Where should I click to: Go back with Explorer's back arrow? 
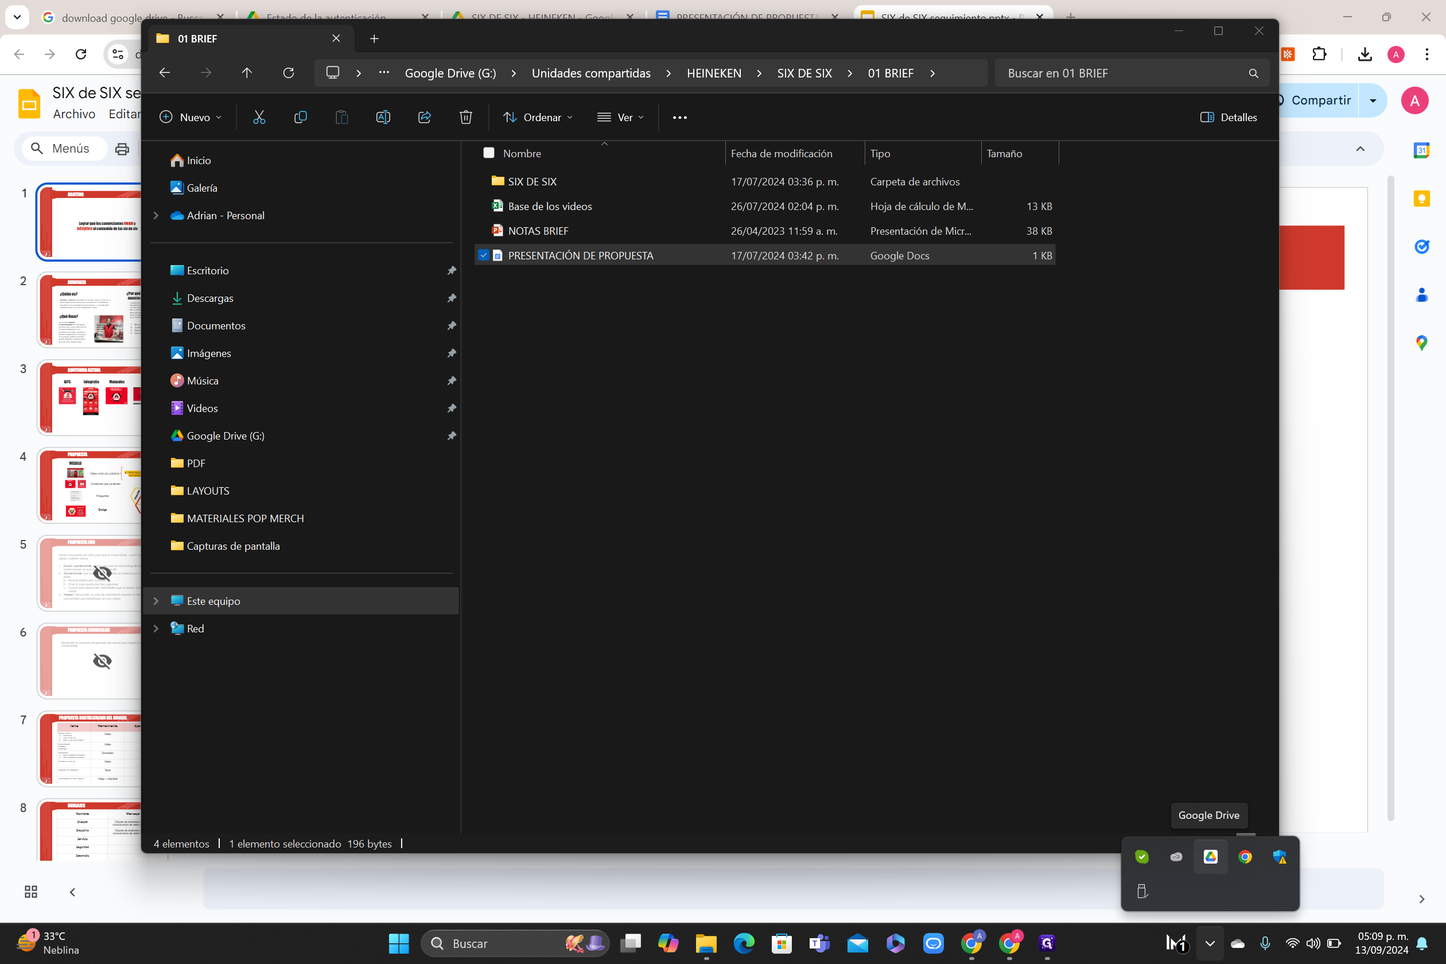pos(164,73)
